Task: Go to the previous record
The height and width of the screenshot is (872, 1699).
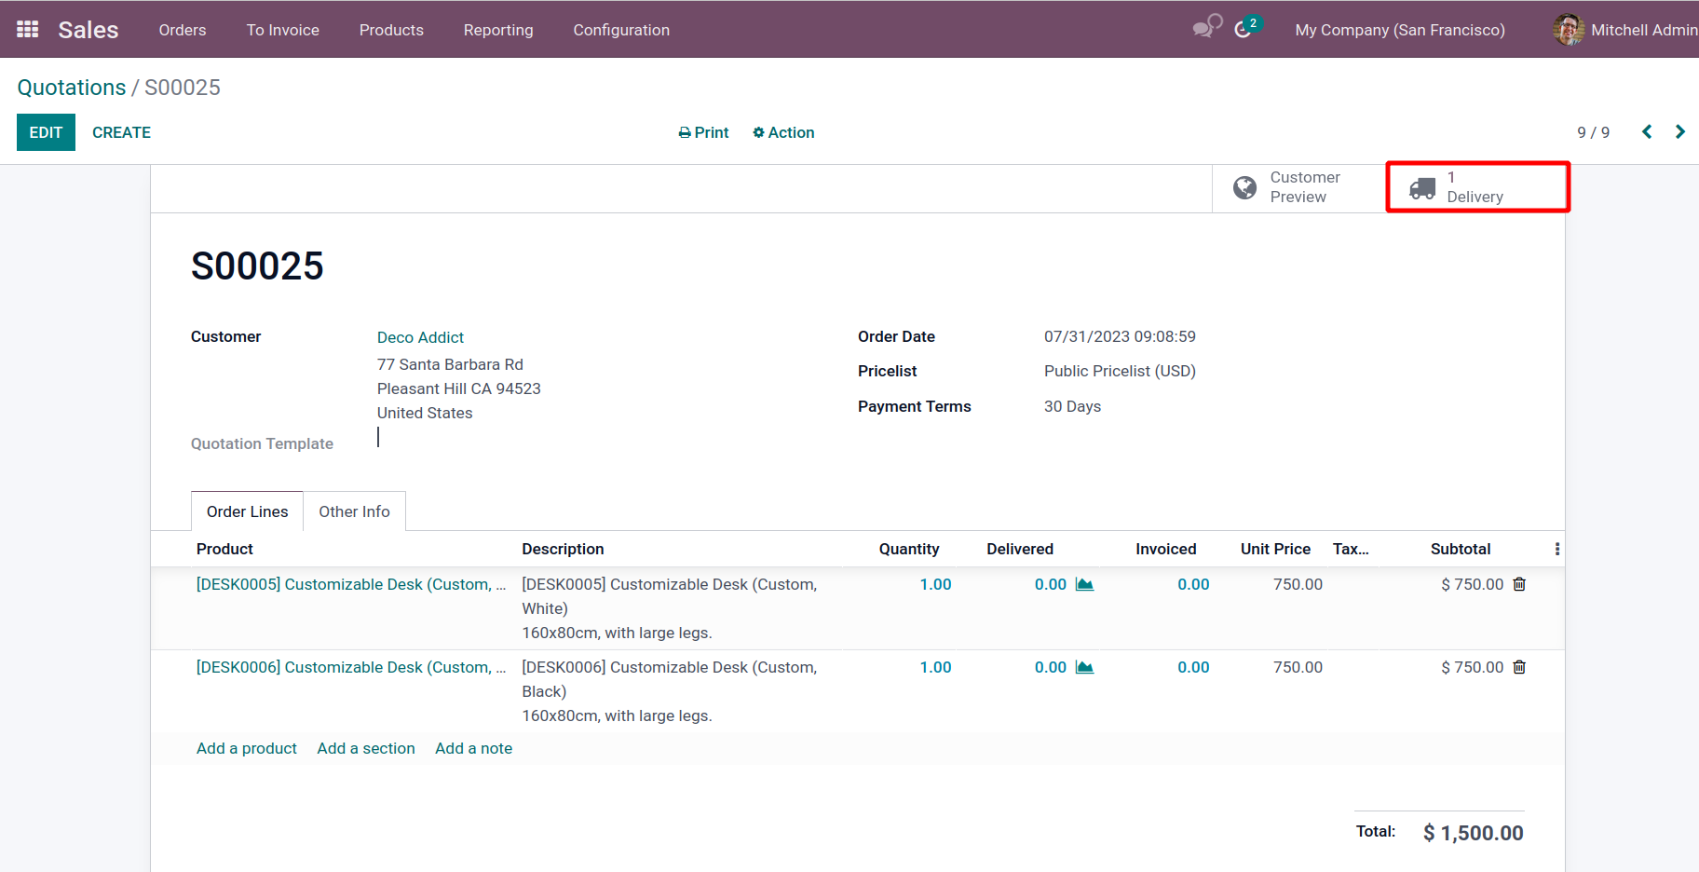Action: (1647, 132)
